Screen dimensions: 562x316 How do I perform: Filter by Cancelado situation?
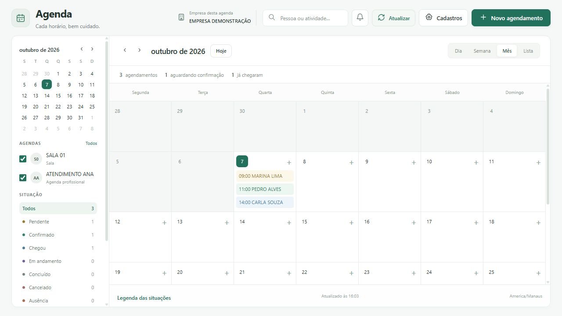pyautogui.click(x=58, y=287)
